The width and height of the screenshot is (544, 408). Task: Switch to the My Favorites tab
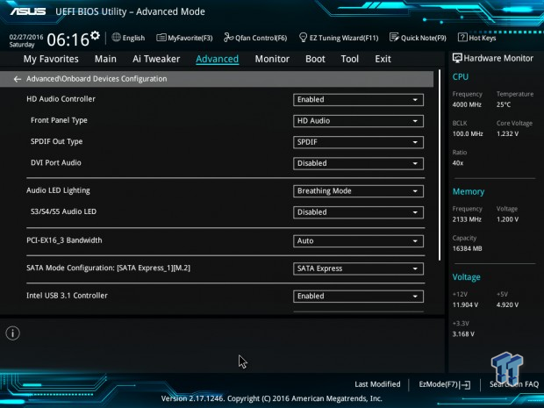click(x=51, y=59)
